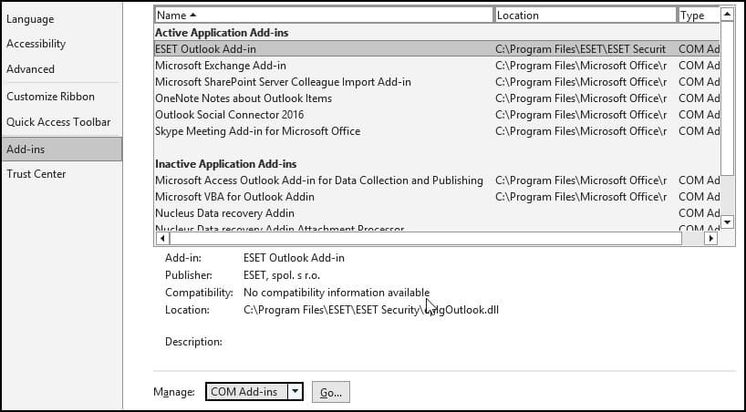Click the vertical scrollbar thumb
Screen dimensions: 746x412
pos(727,98)
